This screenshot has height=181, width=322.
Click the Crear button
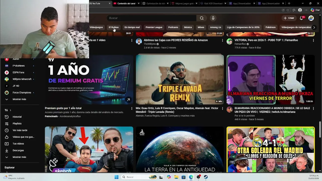tap(289, 18)
